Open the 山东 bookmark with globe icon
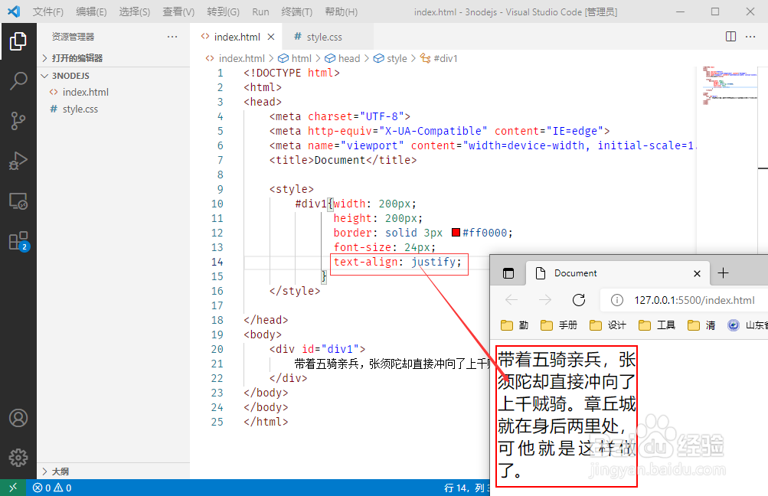The width and height of the screenshot is (768, 496). click(747, 325)
